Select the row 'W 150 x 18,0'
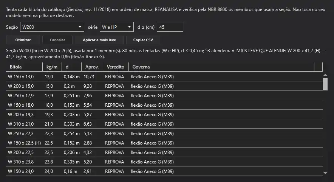Image resolution: width=334 pixels, height=182 pixels. point(164,105)
